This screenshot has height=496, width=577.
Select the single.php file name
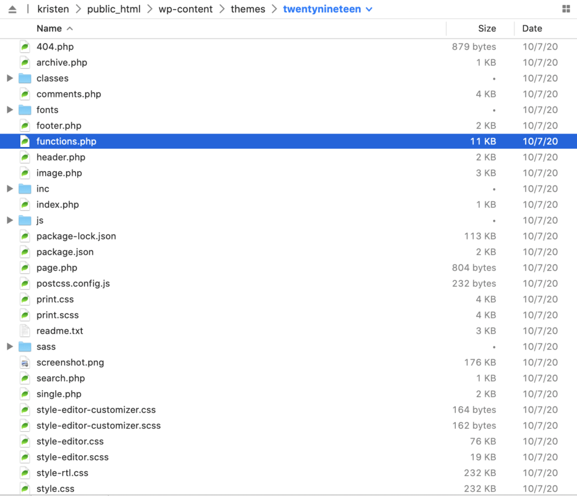[x=59, y=394]
